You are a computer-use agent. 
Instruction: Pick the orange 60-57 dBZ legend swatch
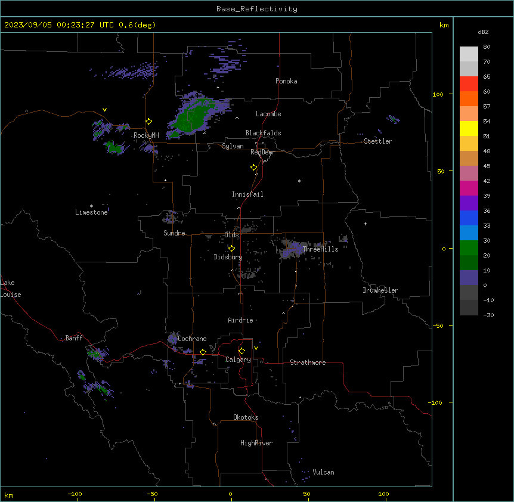click(469, 98)
